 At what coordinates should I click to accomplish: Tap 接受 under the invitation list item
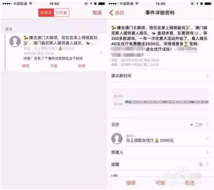point(26,66)
